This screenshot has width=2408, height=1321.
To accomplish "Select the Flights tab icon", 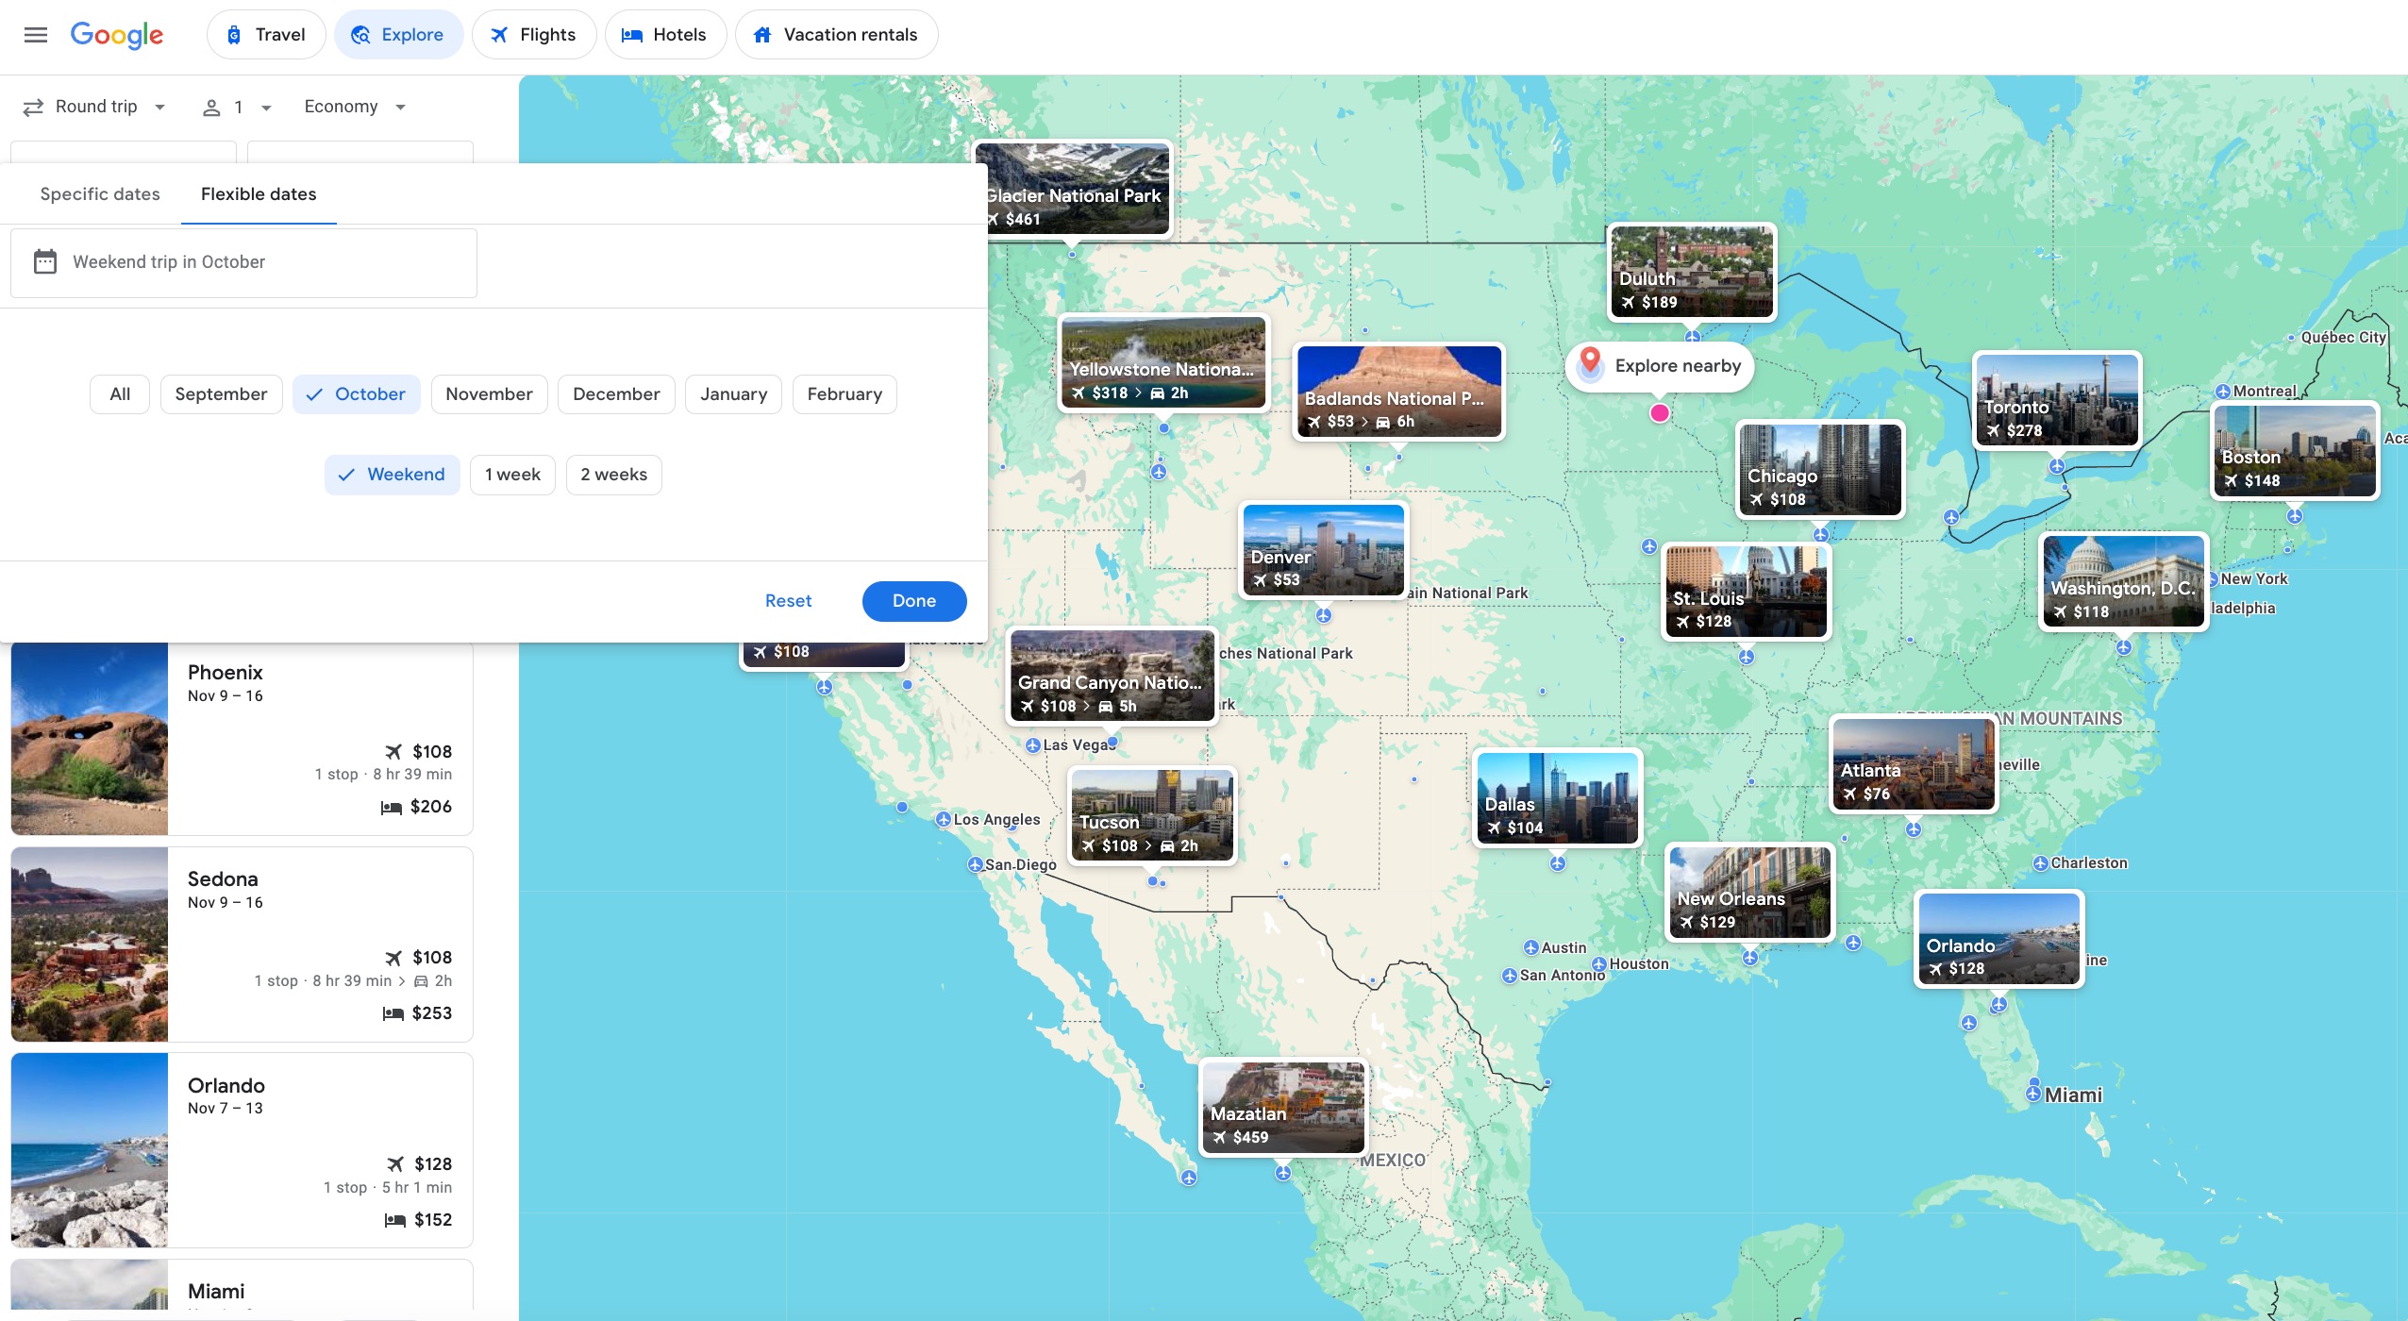I will (499, 34).
